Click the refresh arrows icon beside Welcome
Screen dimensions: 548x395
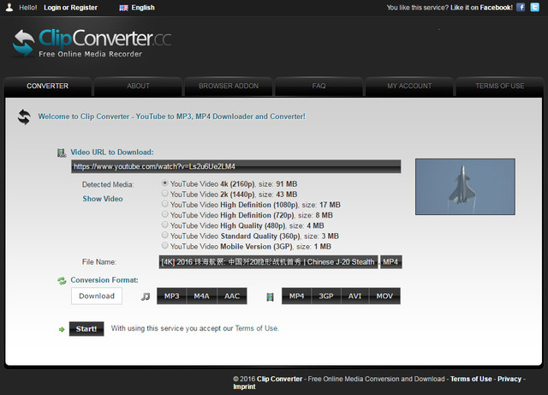click(24, 117)
